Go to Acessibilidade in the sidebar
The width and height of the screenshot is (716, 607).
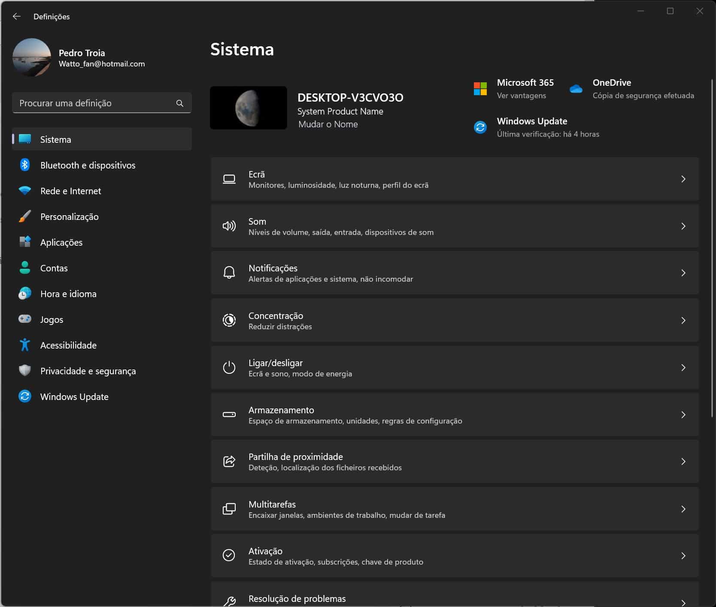point(68,345)
